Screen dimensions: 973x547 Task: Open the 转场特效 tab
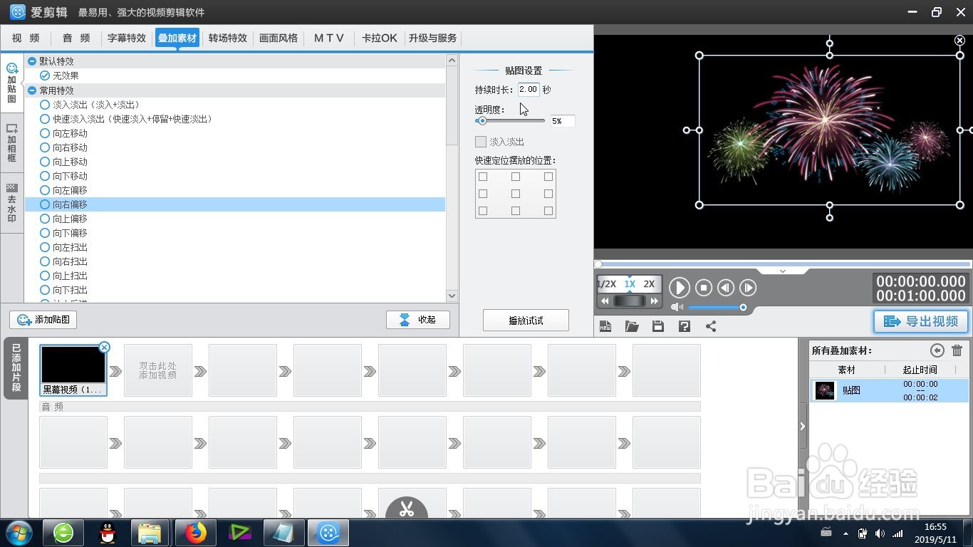pyautogui.click(x=228, y=38)
